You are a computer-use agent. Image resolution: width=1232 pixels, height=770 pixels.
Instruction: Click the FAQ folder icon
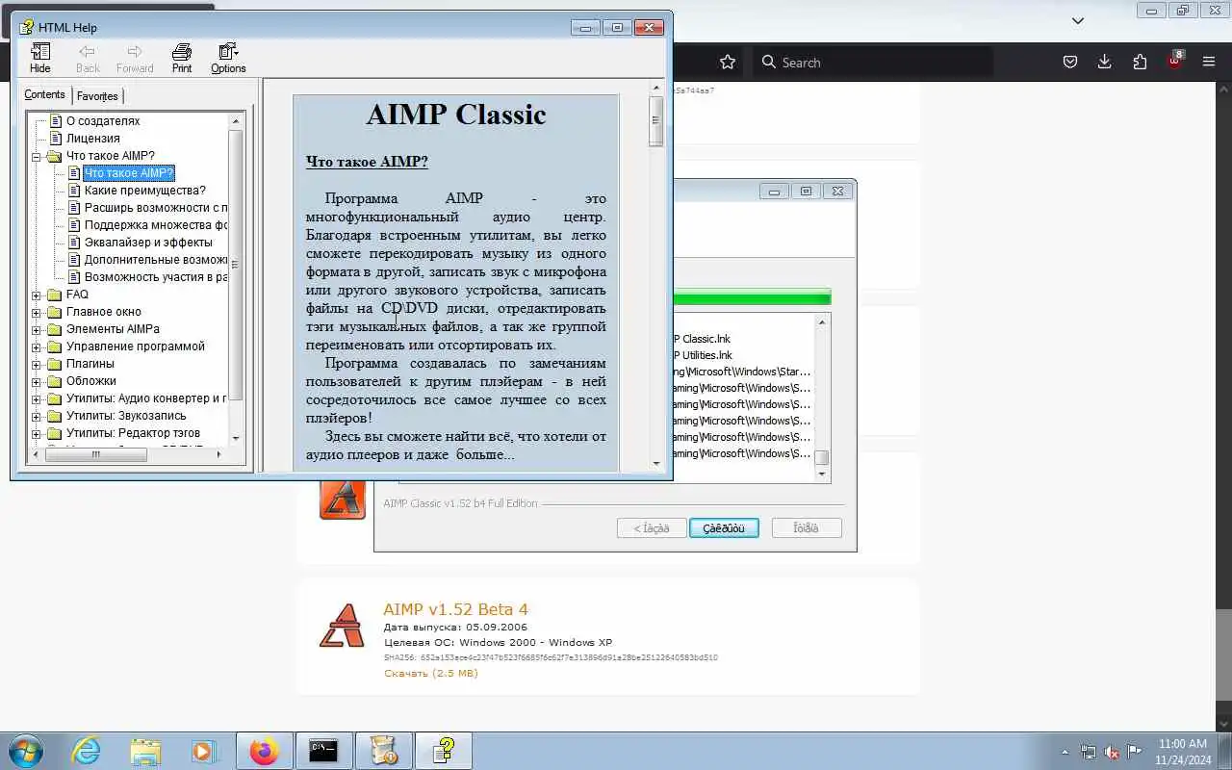click(x=54, y=295)
